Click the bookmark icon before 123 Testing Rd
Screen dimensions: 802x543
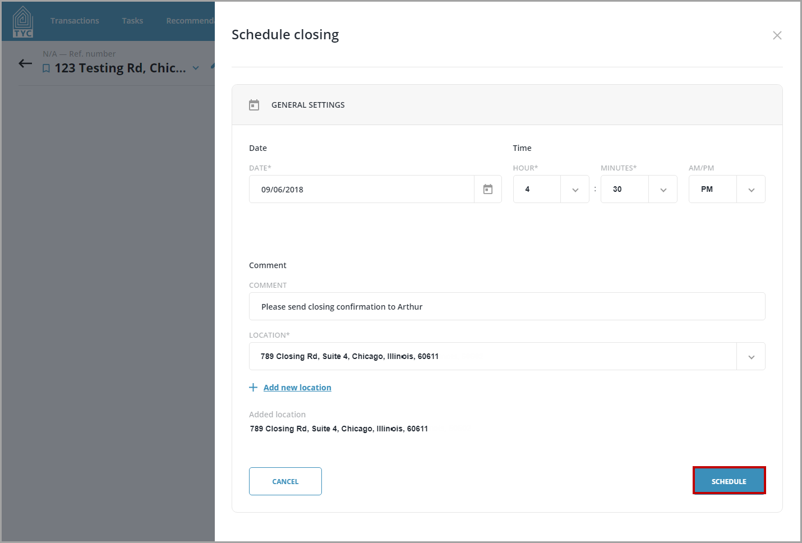point(46,67)
